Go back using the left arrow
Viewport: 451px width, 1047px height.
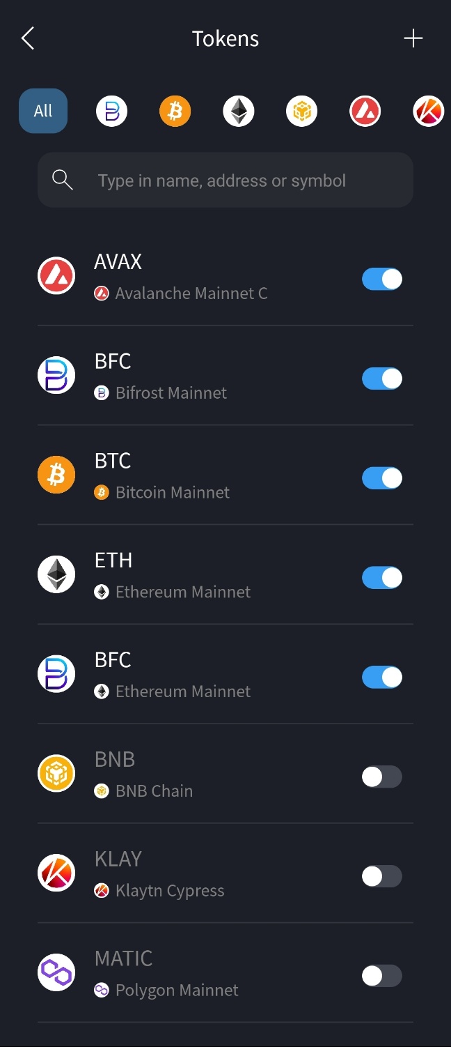pos(28,38)
